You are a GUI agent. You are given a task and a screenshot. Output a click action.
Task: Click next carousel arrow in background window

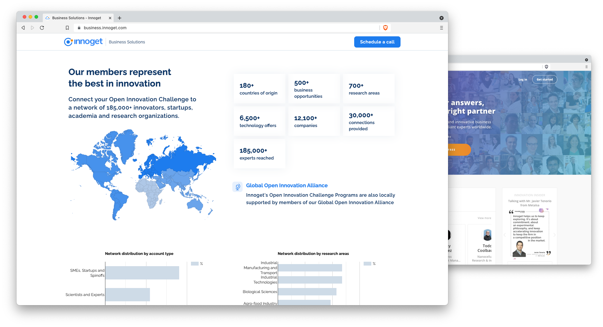point(554,235)
